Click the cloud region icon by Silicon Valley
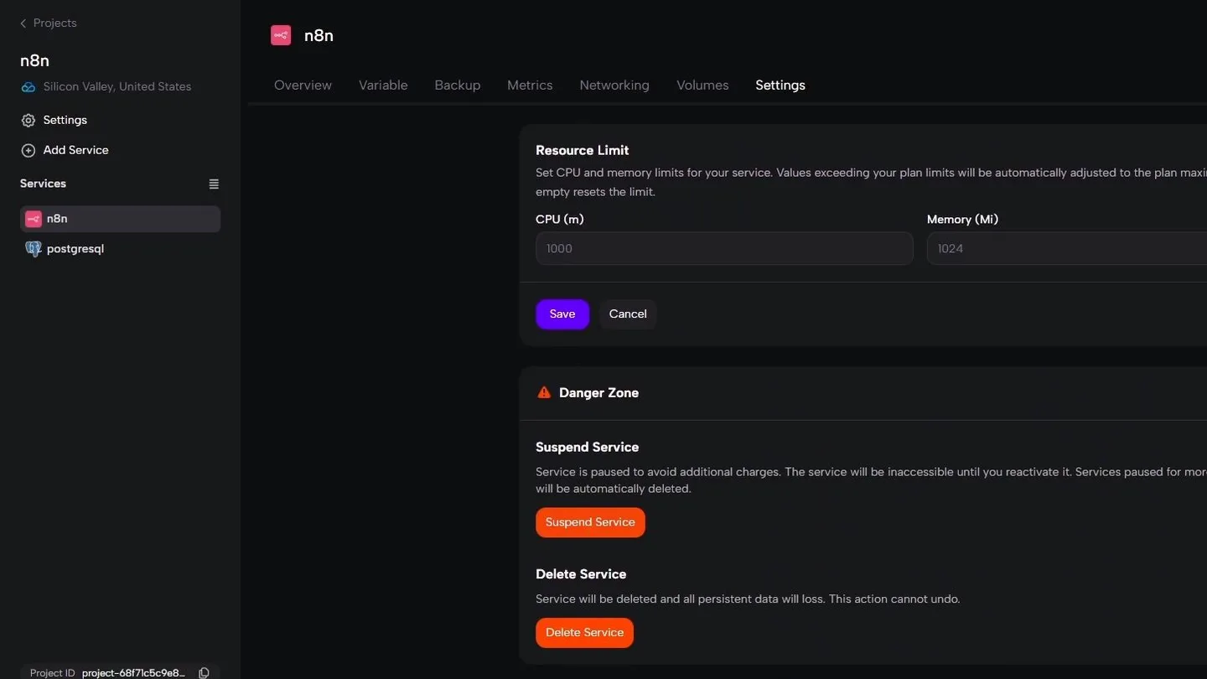The height and width of the screenshot is (679, 1207). pyautogui.click(x=28, y=87)
